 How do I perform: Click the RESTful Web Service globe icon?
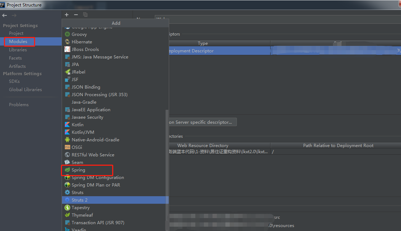67,155
